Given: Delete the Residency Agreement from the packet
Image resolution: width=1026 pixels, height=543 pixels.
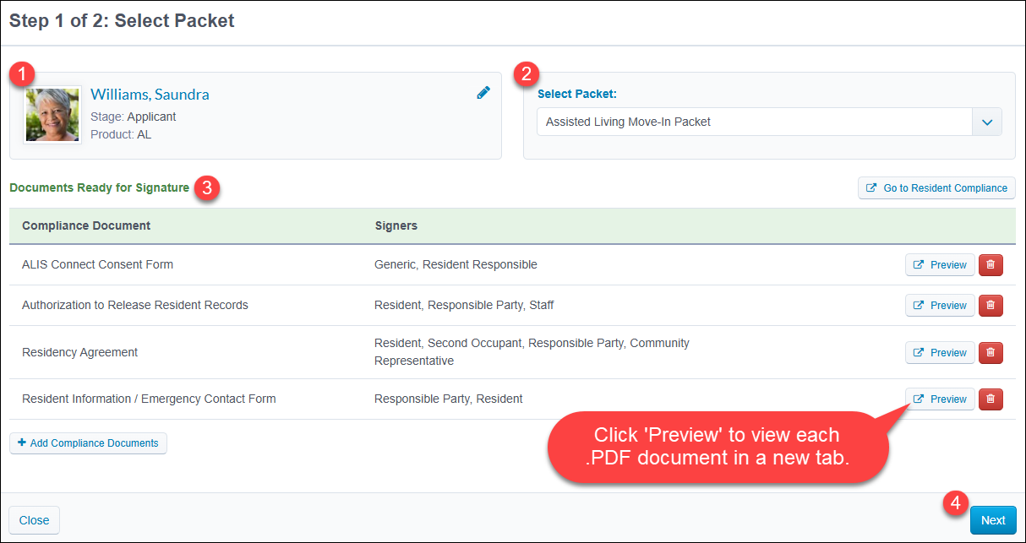Looking at the screenshot, I should click(x=991, y=352).
